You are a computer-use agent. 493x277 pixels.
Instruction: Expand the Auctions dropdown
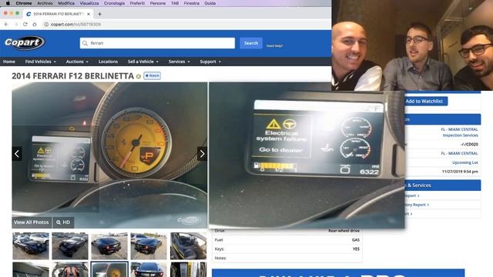pyautogui.click(x=77, y=62)
